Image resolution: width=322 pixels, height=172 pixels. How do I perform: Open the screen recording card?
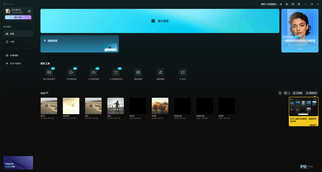click(80, 44)
